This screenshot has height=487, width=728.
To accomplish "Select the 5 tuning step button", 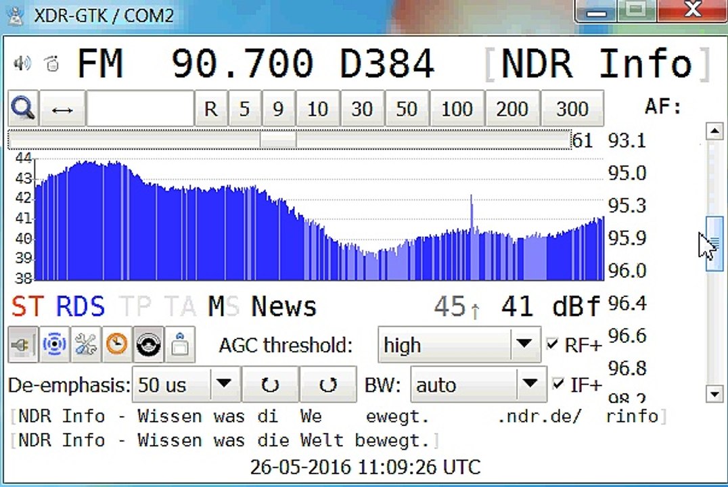I will (x=245, y=108).
